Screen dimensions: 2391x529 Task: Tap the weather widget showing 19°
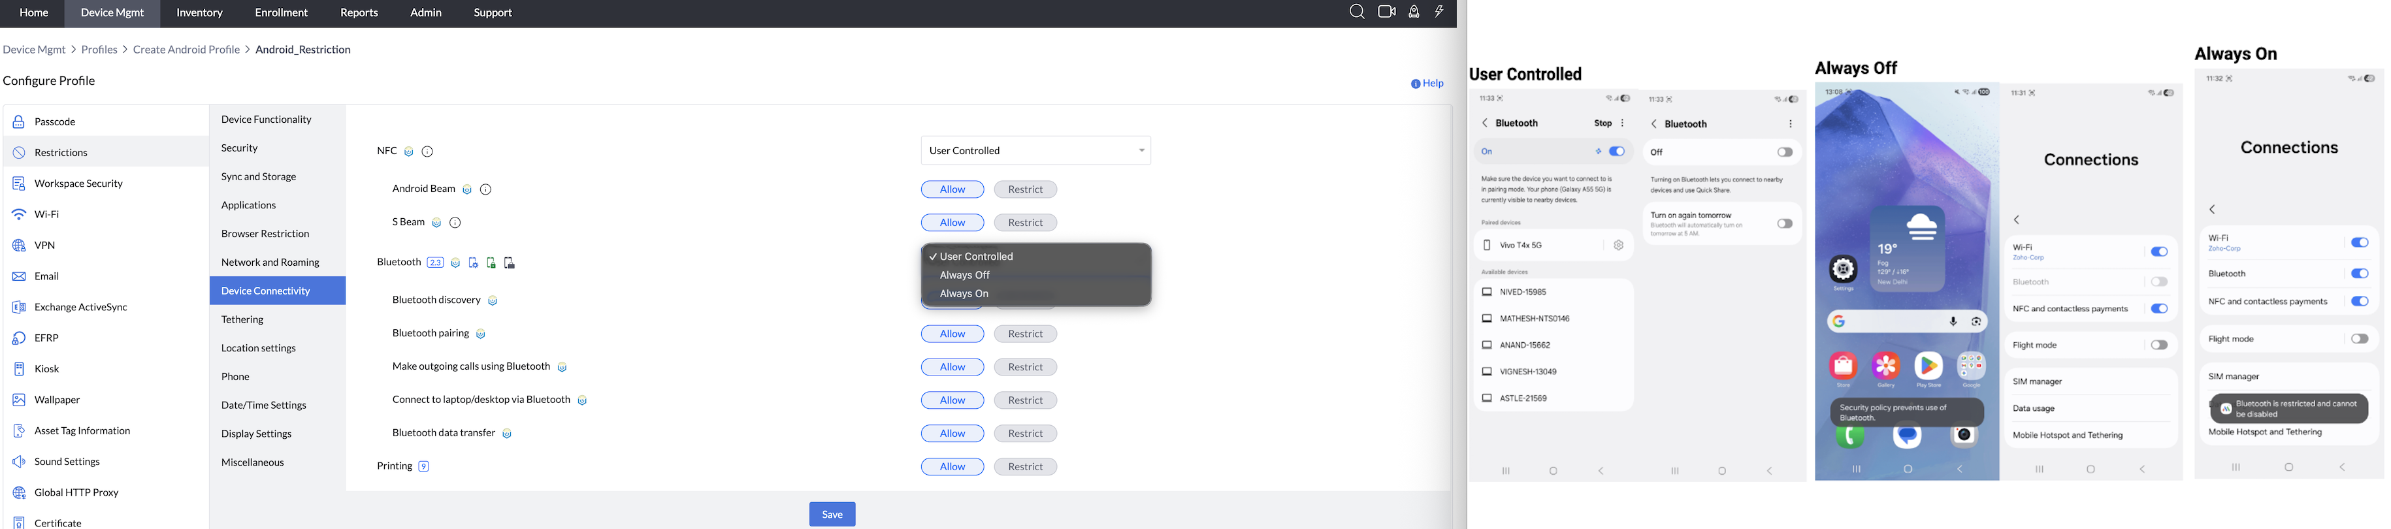tap(1906, 249)
